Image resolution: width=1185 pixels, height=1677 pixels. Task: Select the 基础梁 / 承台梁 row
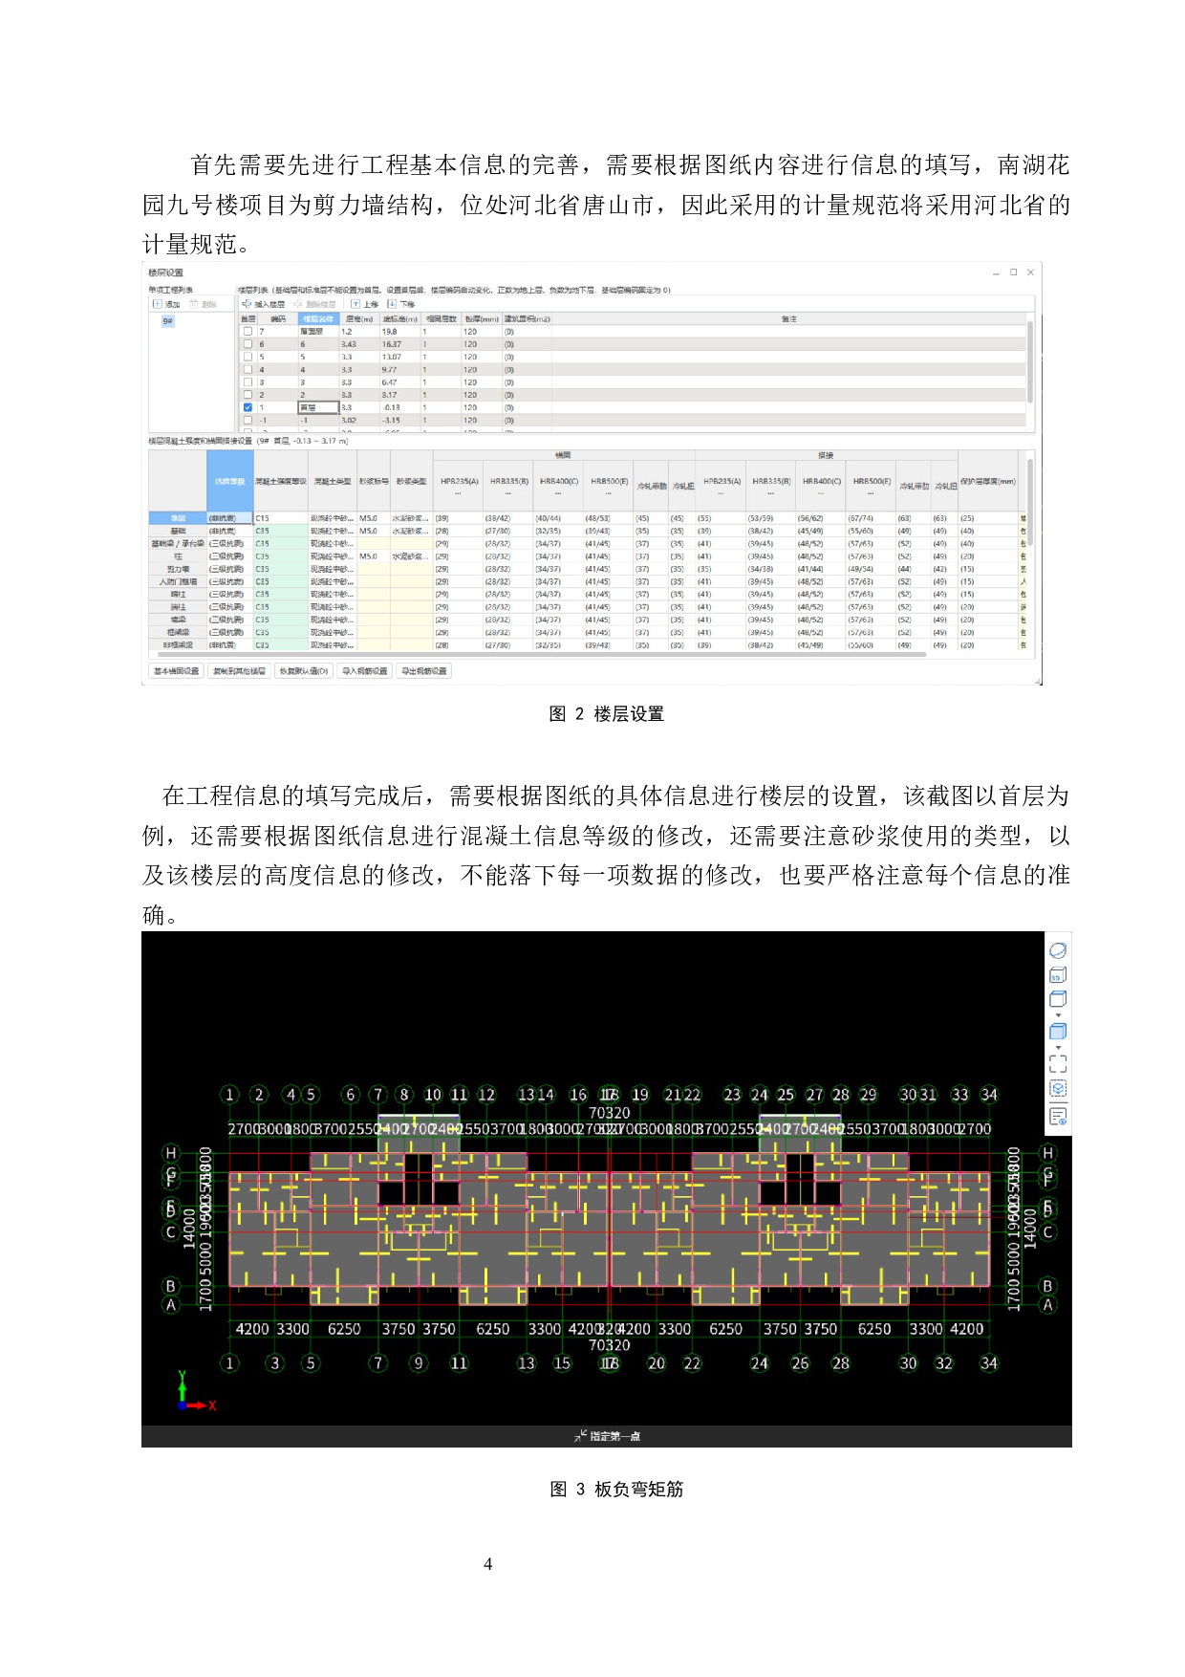[x=178, y=543]
